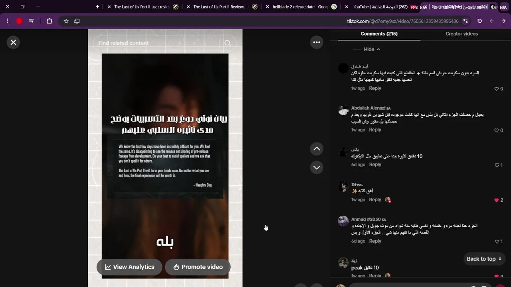Reply to Abdullah Alenazi's comment

point(375,130)
